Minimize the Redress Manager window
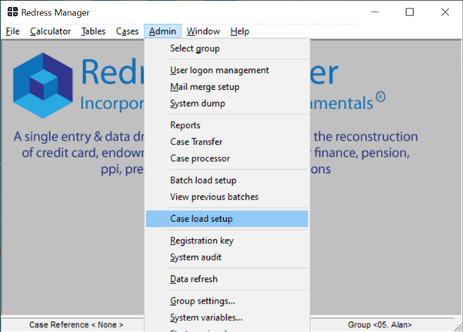This screenshot has height=332, width=463. pos(375,12)
